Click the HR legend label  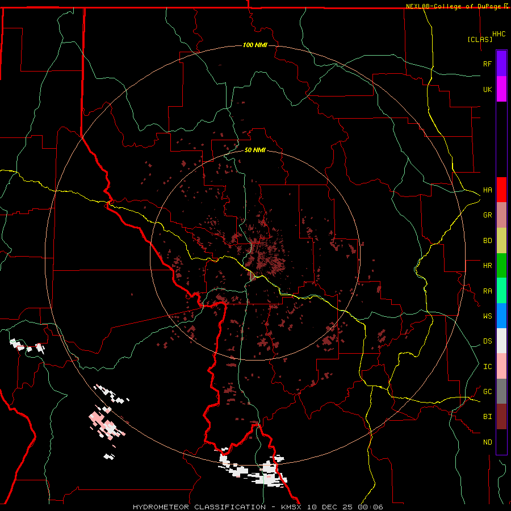pos(487,266)
